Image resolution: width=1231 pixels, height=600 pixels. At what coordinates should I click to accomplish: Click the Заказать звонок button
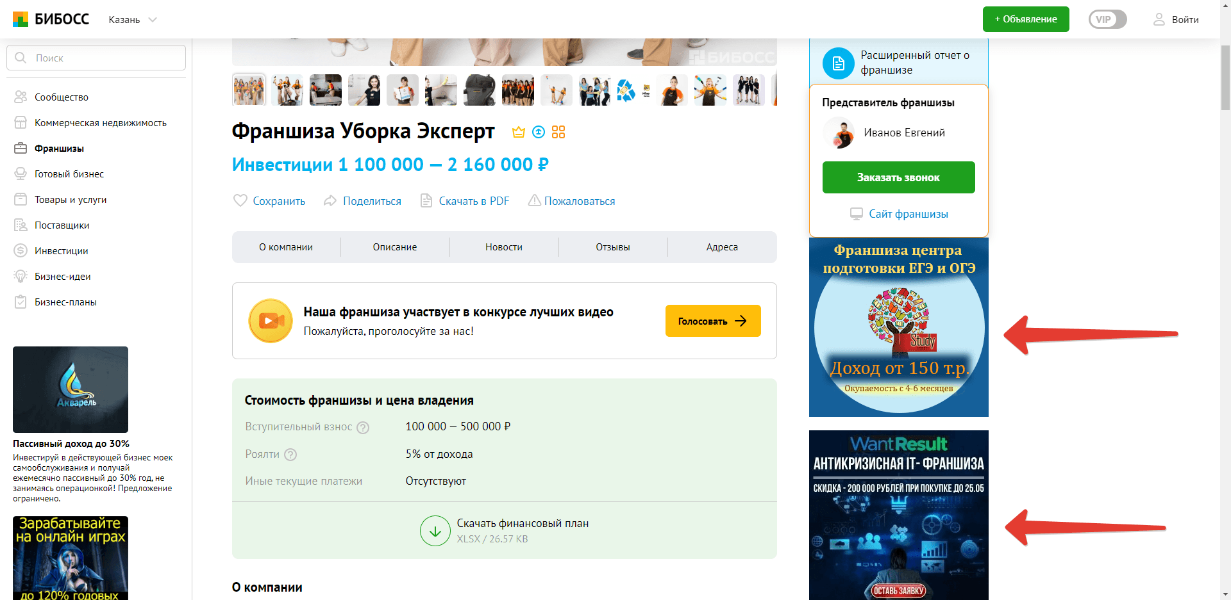[x=899, y=177]
